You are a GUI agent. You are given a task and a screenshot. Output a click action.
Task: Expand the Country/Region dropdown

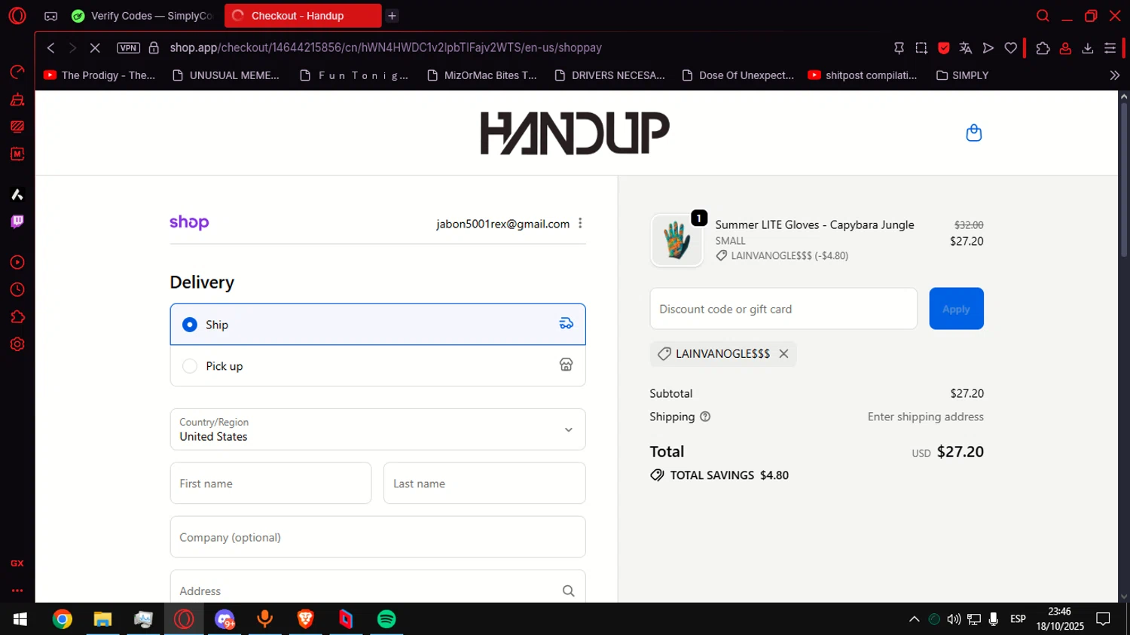coord(378,429)
